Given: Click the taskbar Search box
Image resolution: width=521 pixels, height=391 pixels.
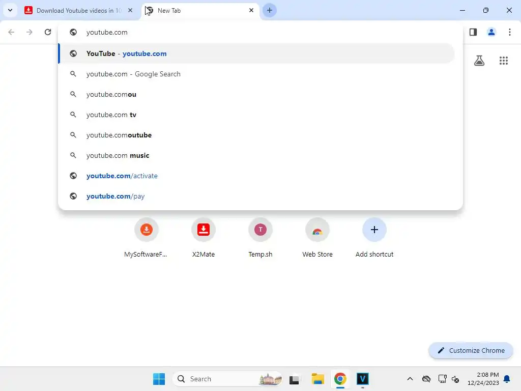Looking at the screenshot, I should tap(227, 379).
